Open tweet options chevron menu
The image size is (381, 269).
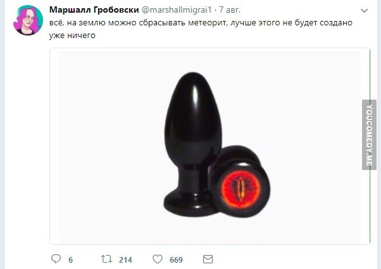point(364,11)
